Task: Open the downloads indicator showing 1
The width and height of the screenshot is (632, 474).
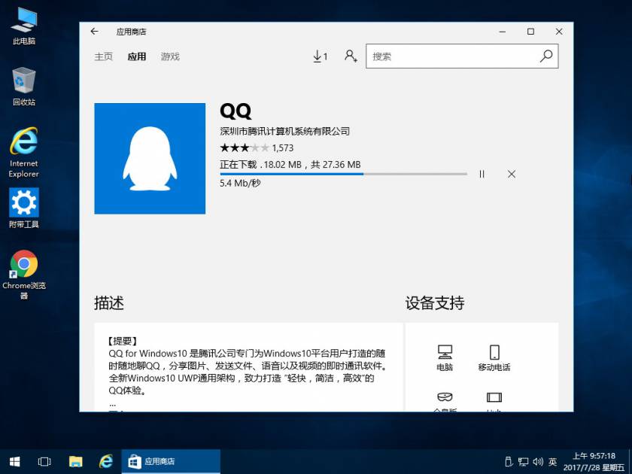Action: [321, 56]
